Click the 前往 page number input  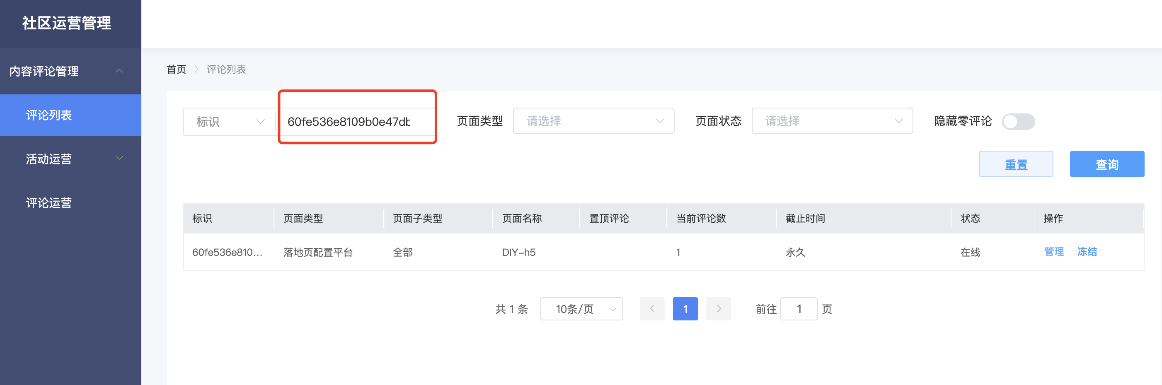tap(799, 309)
